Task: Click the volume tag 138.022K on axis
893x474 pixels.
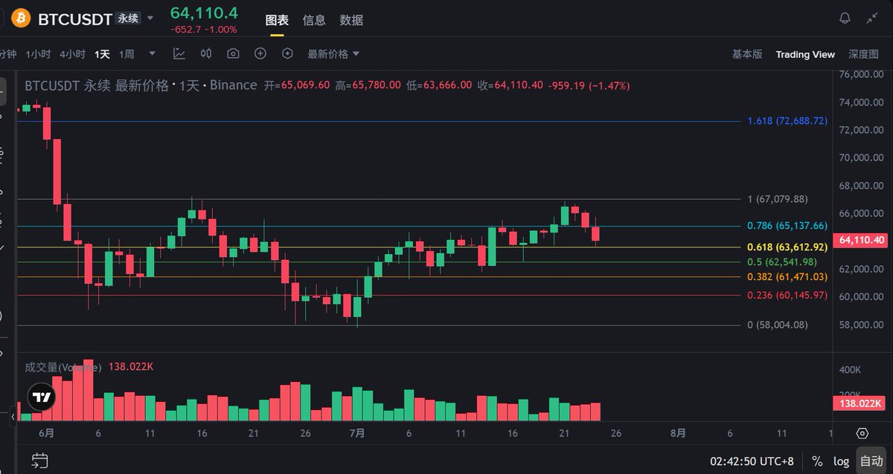Action: (x=862, y=404)
